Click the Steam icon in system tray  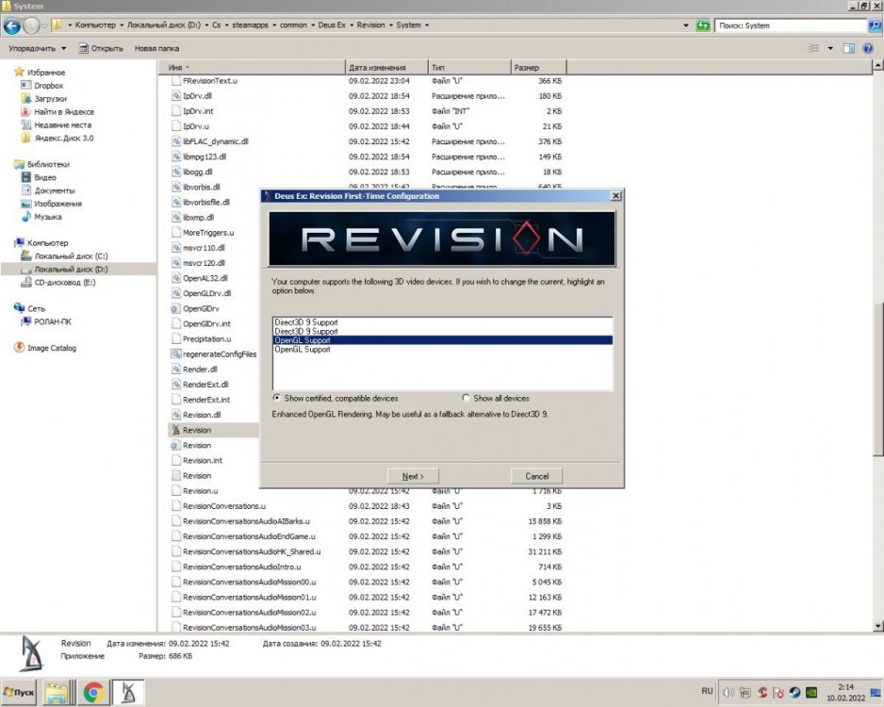pyautogui.click(x=795, y=692)
